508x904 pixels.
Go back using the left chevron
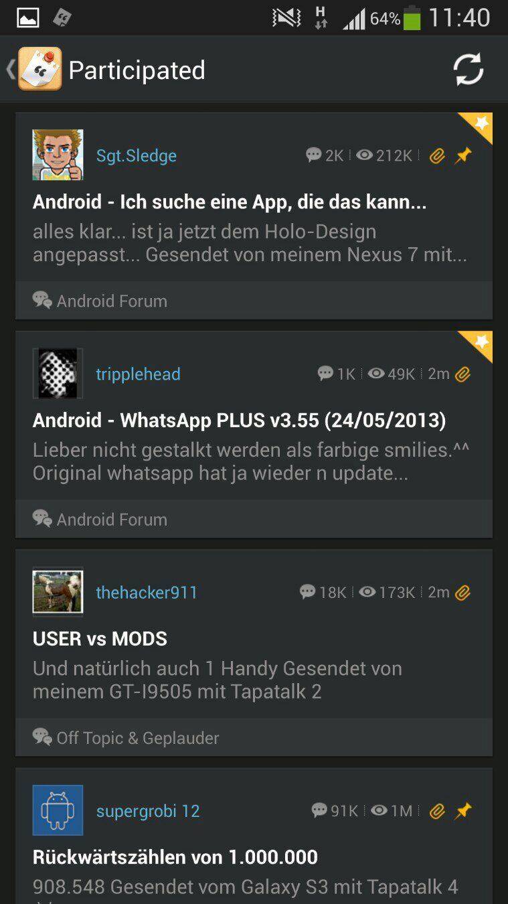point(10,69)
